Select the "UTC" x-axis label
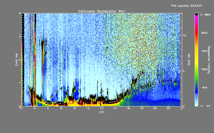Viewport: 214px width, 133px height. [102, 112]
